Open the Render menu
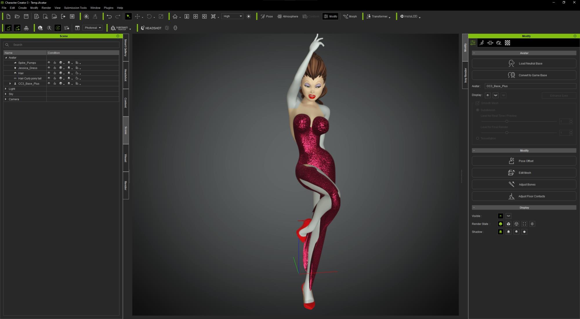This screenshot has height=319, width=580. click(46, 8)
